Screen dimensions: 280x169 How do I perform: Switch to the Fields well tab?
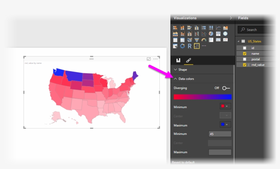click(x=178, y=60)
